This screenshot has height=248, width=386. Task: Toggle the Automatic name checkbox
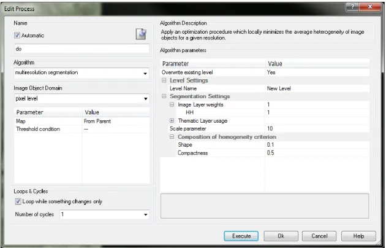point(17,35)
